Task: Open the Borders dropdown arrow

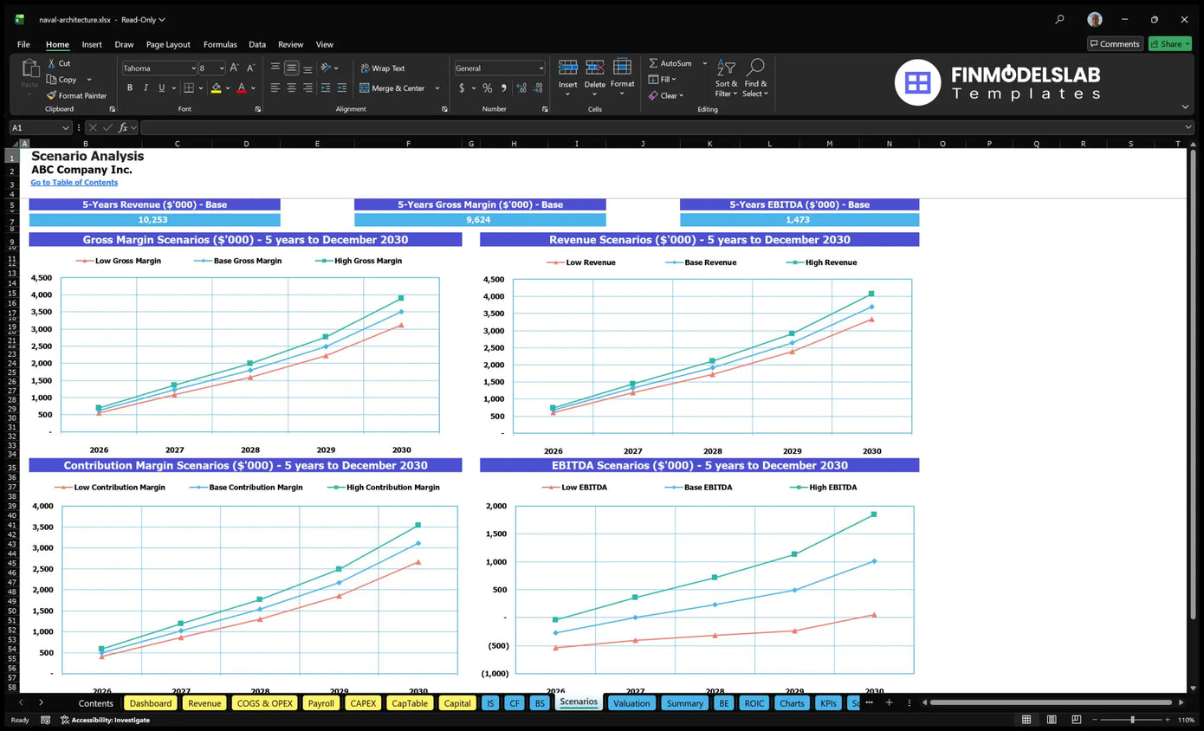Action: pyautogui.click(x=199, y=87)
